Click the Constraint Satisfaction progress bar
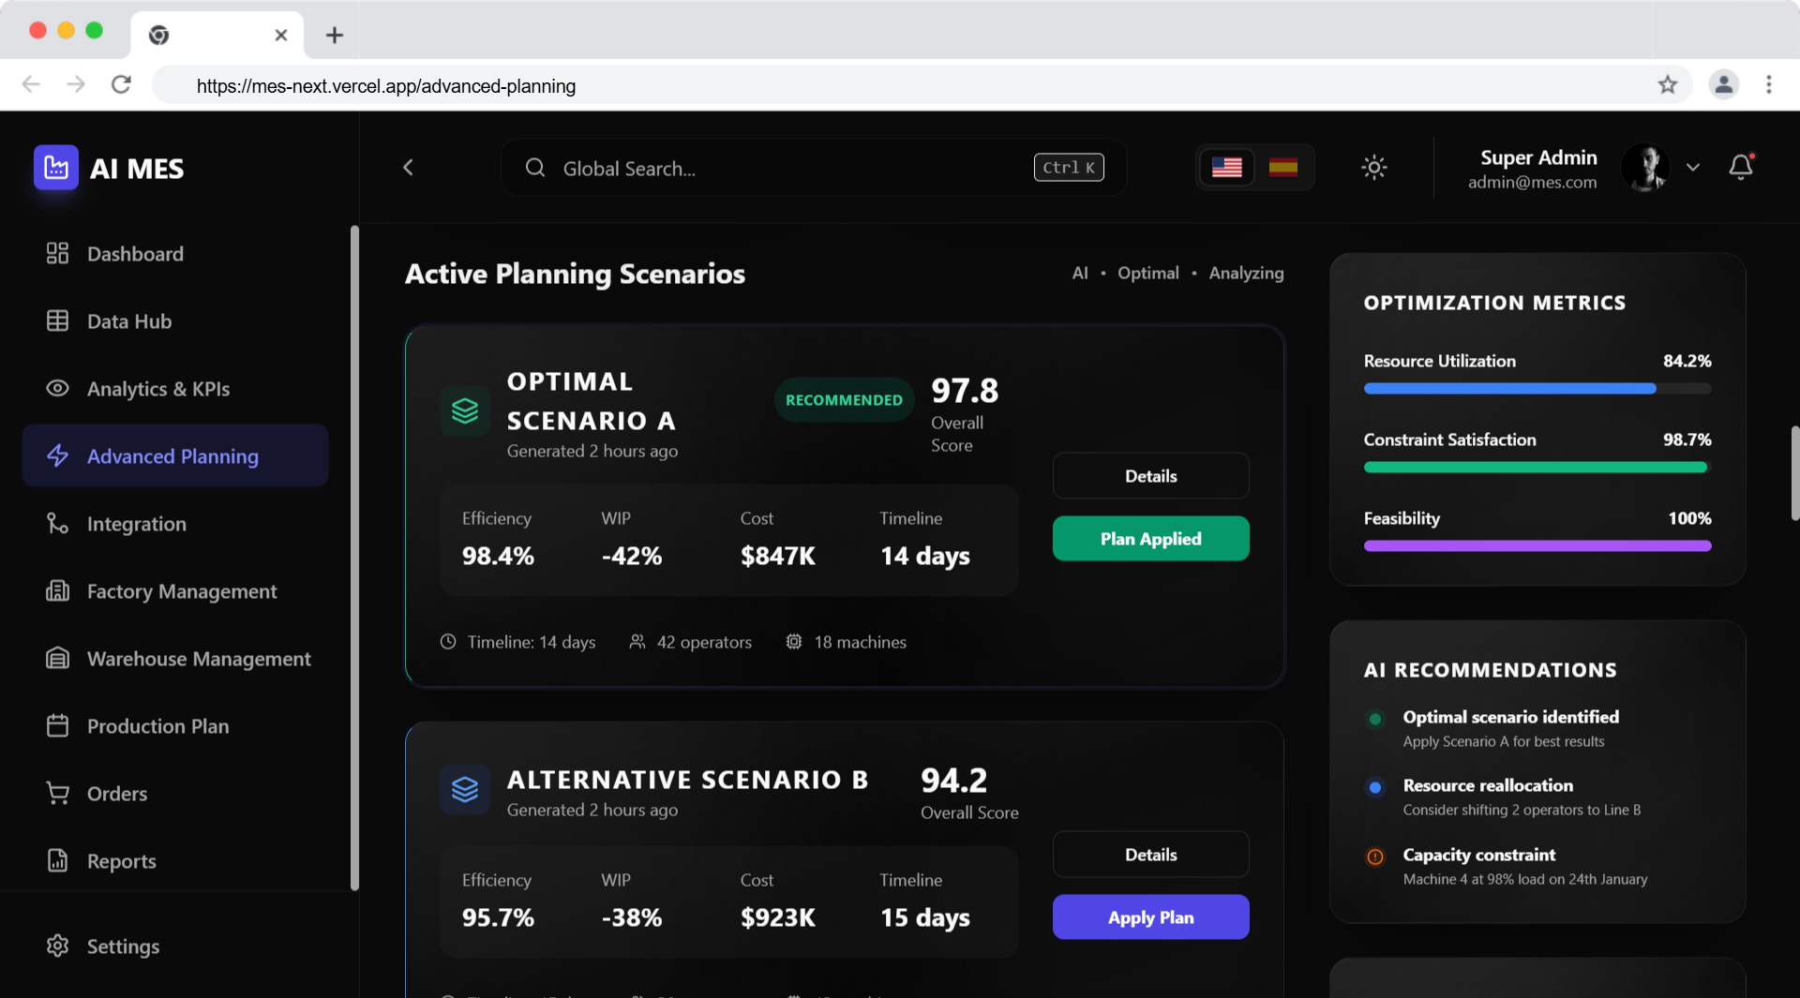This screenshot has width=1800, height=998. (x=1537, y=468)
